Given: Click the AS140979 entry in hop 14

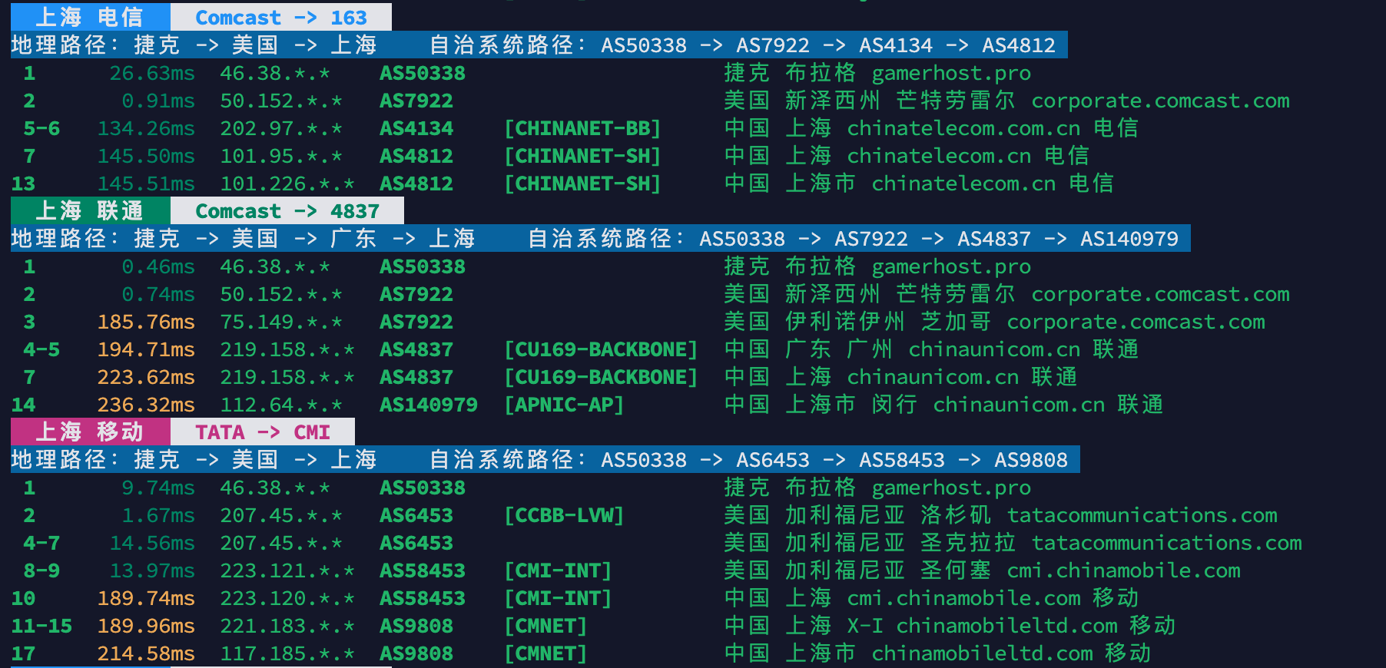Looking at the screenshot, I should tap(429, 405).
